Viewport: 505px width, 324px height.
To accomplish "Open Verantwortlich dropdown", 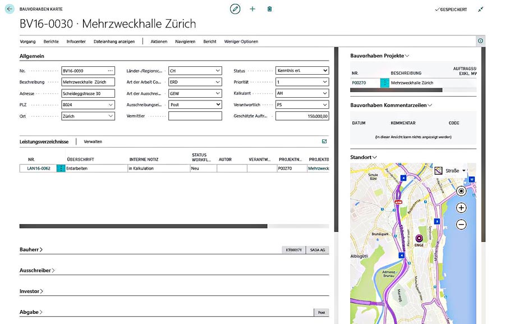I will pos(325,104).
